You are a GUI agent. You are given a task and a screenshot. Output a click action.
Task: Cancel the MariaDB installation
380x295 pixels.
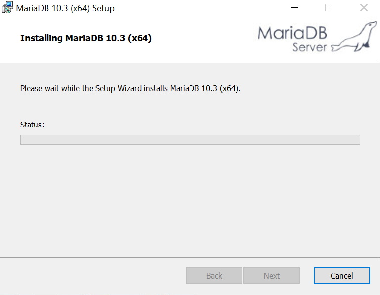click(x=342, y=275)
